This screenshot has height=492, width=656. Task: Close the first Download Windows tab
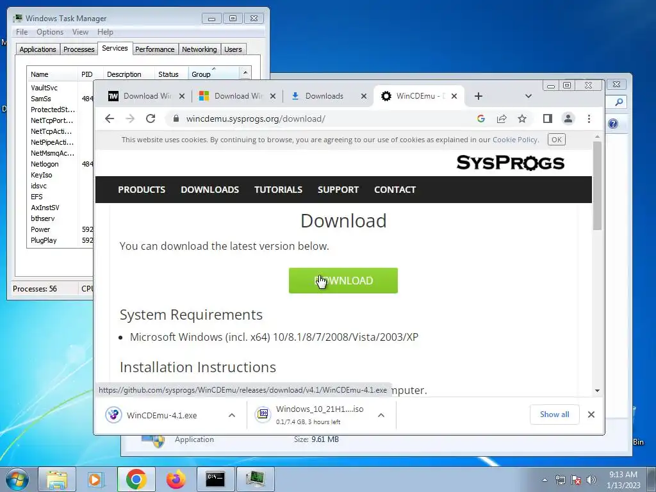coord(182,96)
